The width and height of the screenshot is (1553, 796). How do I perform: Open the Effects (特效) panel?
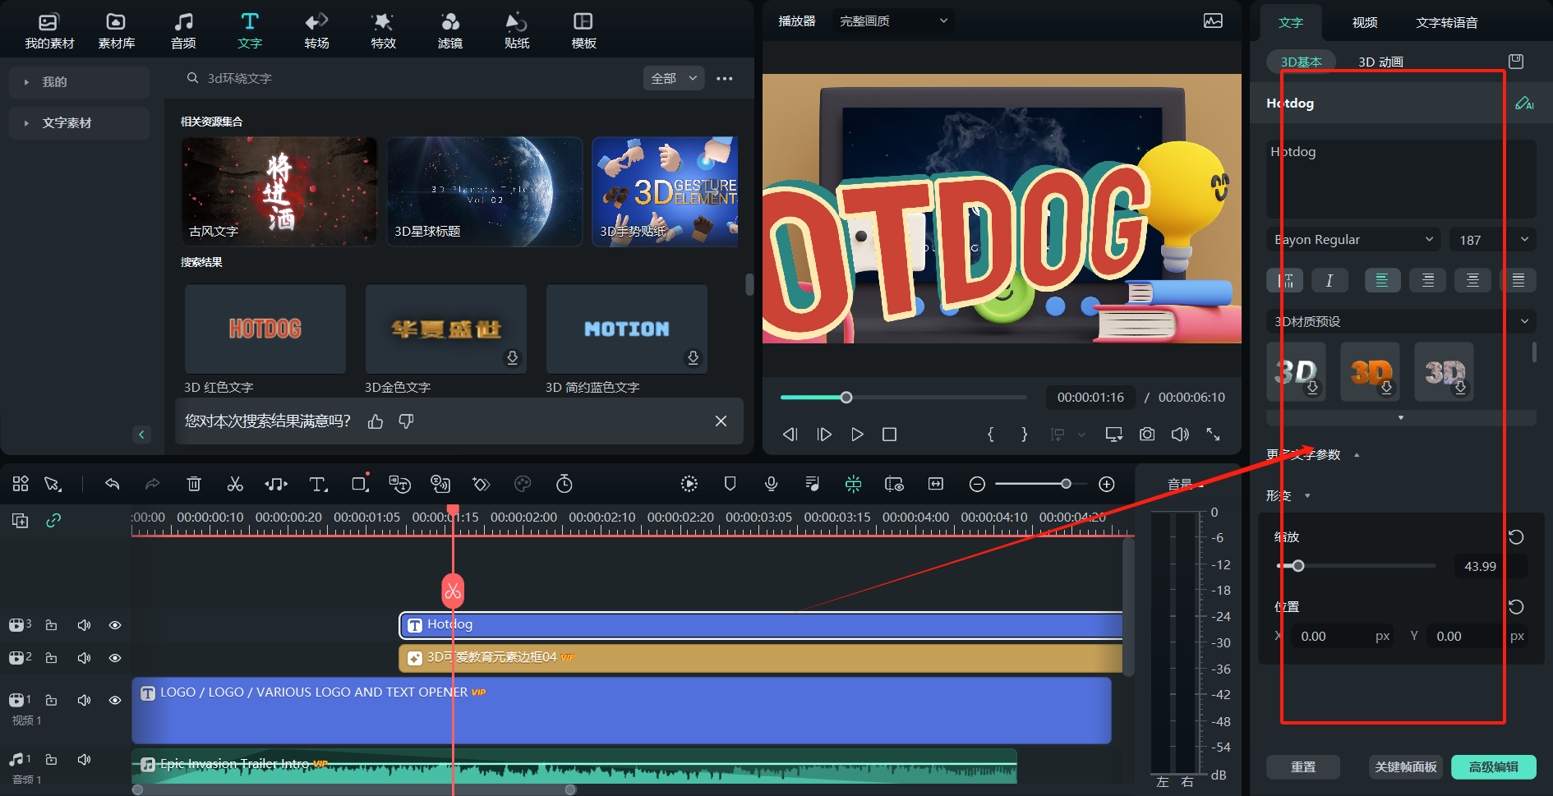(x=383, y=30)
